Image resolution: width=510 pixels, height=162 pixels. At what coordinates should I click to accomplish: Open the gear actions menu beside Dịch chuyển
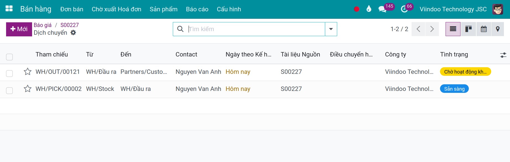pyautogui.click(x=73, y=33)
